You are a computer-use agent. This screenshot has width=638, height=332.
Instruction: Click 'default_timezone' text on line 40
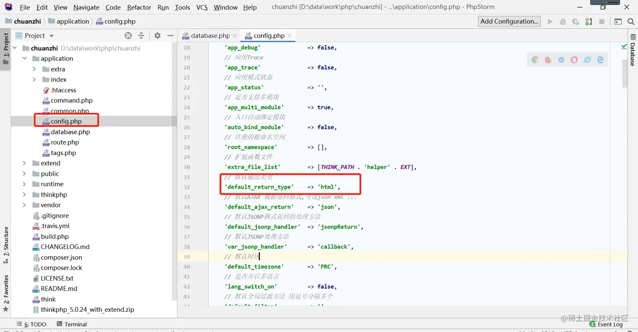point(254,267)
